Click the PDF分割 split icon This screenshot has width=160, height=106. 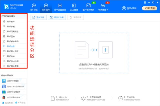coord(4,26)
